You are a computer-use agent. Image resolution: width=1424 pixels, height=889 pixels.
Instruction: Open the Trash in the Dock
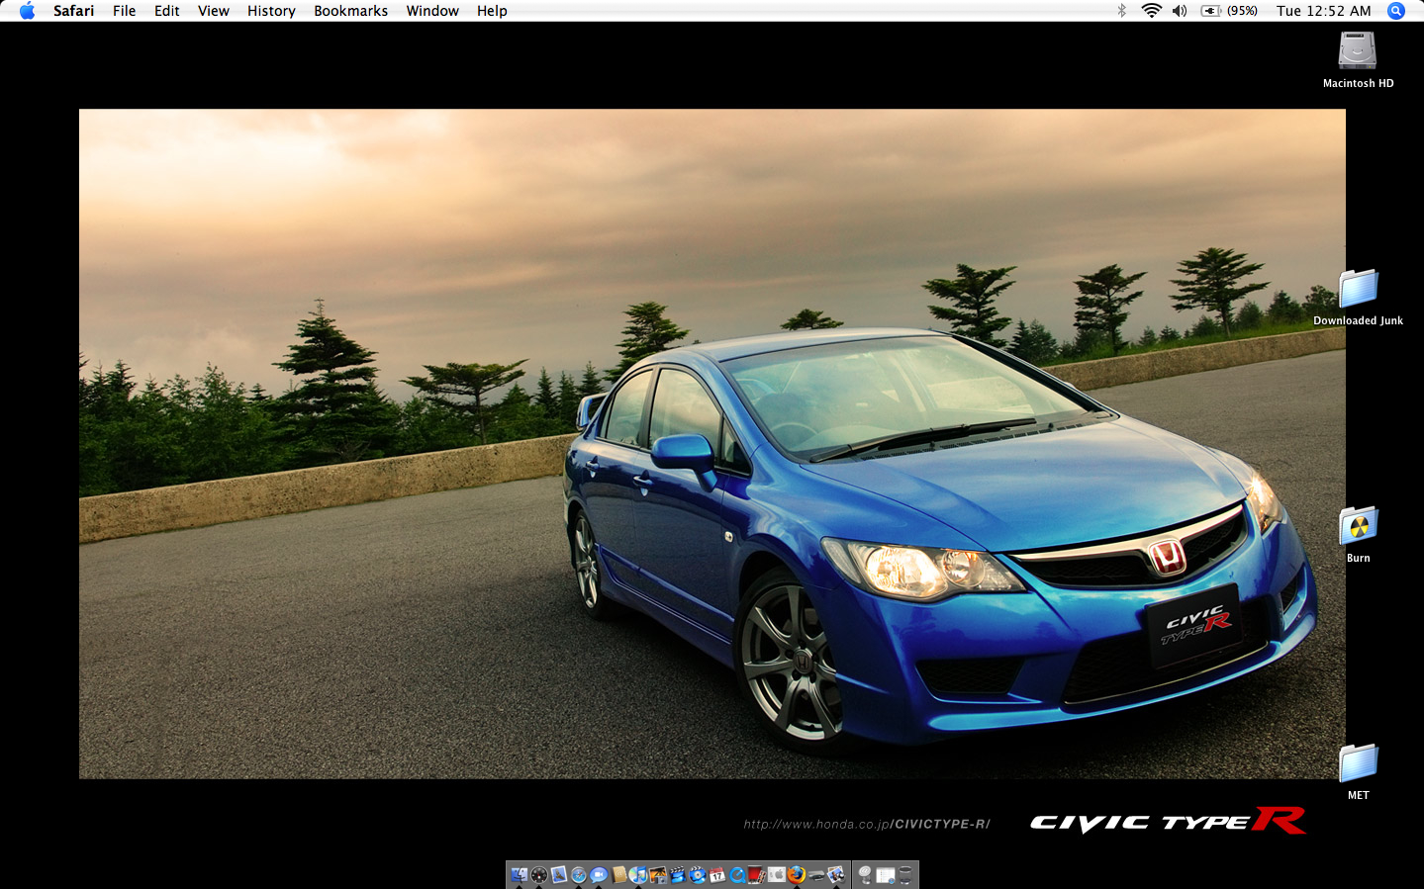pyautogui.click(x=905, y=874)
